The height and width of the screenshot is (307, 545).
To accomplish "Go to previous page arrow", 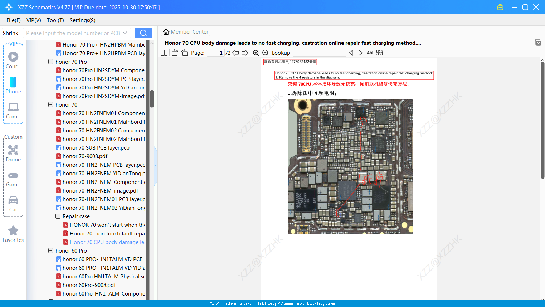I will coord(235,53).
